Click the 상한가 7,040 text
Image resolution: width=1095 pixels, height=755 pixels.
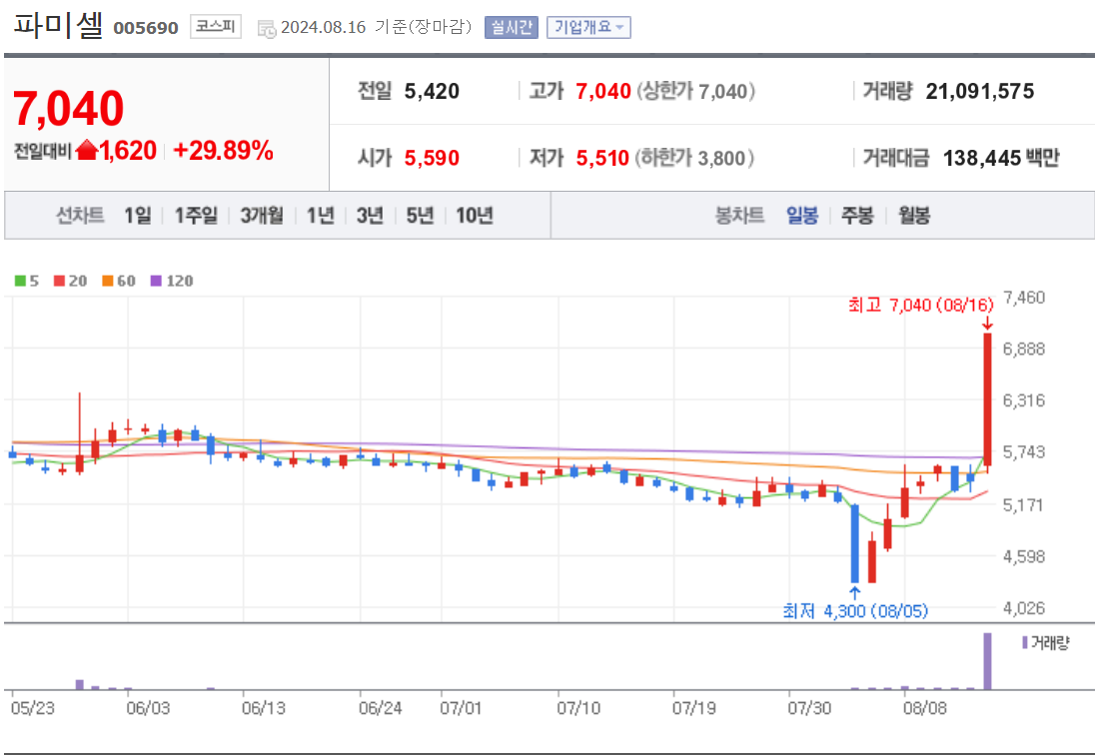click(x=695, y=92)
